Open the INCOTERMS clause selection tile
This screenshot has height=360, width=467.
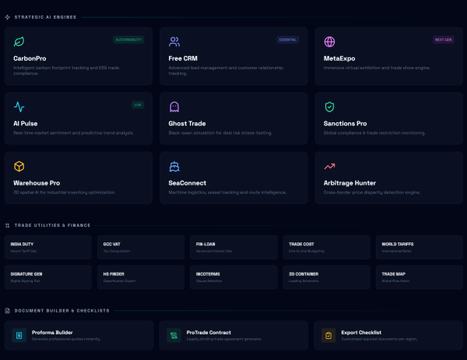[233, 277]
